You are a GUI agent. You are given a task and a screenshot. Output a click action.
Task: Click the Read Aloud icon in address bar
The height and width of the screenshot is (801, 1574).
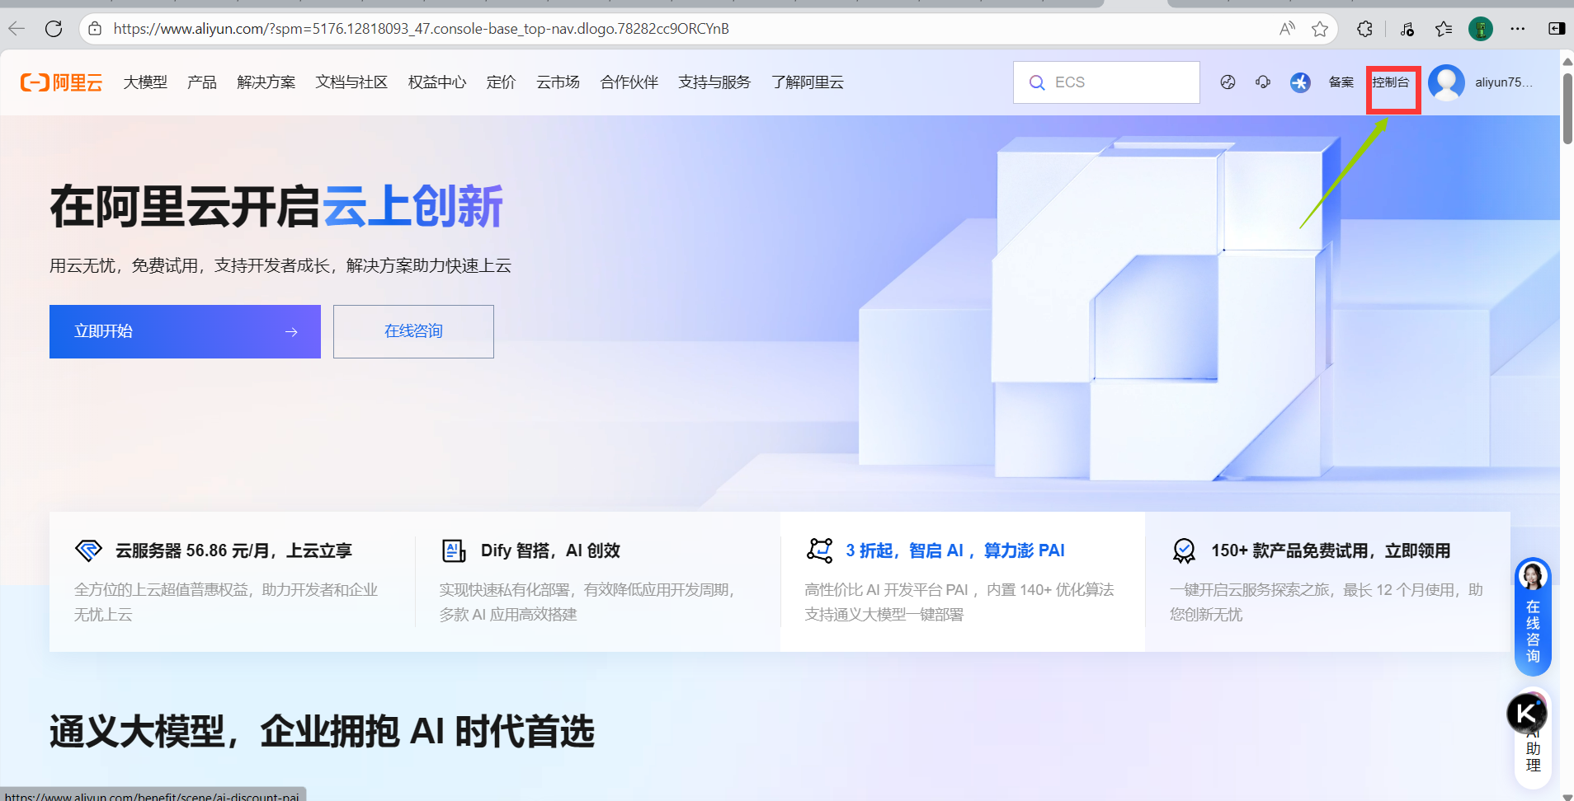point(1287,29)
